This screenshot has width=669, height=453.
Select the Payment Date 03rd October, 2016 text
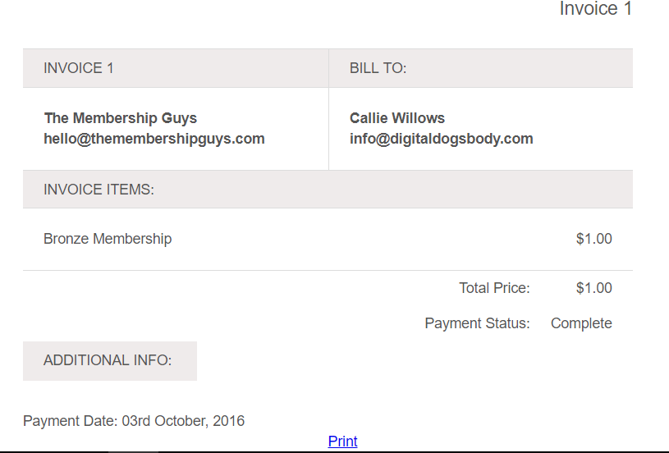134,421
